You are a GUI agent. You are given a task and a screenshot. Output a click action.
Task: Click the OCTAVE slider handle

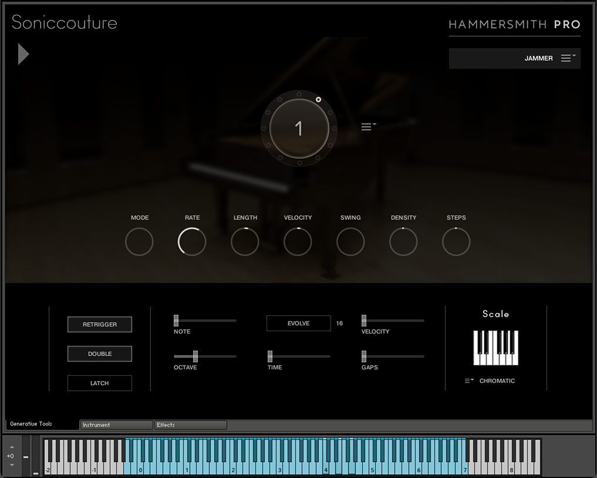click(195, 356)
